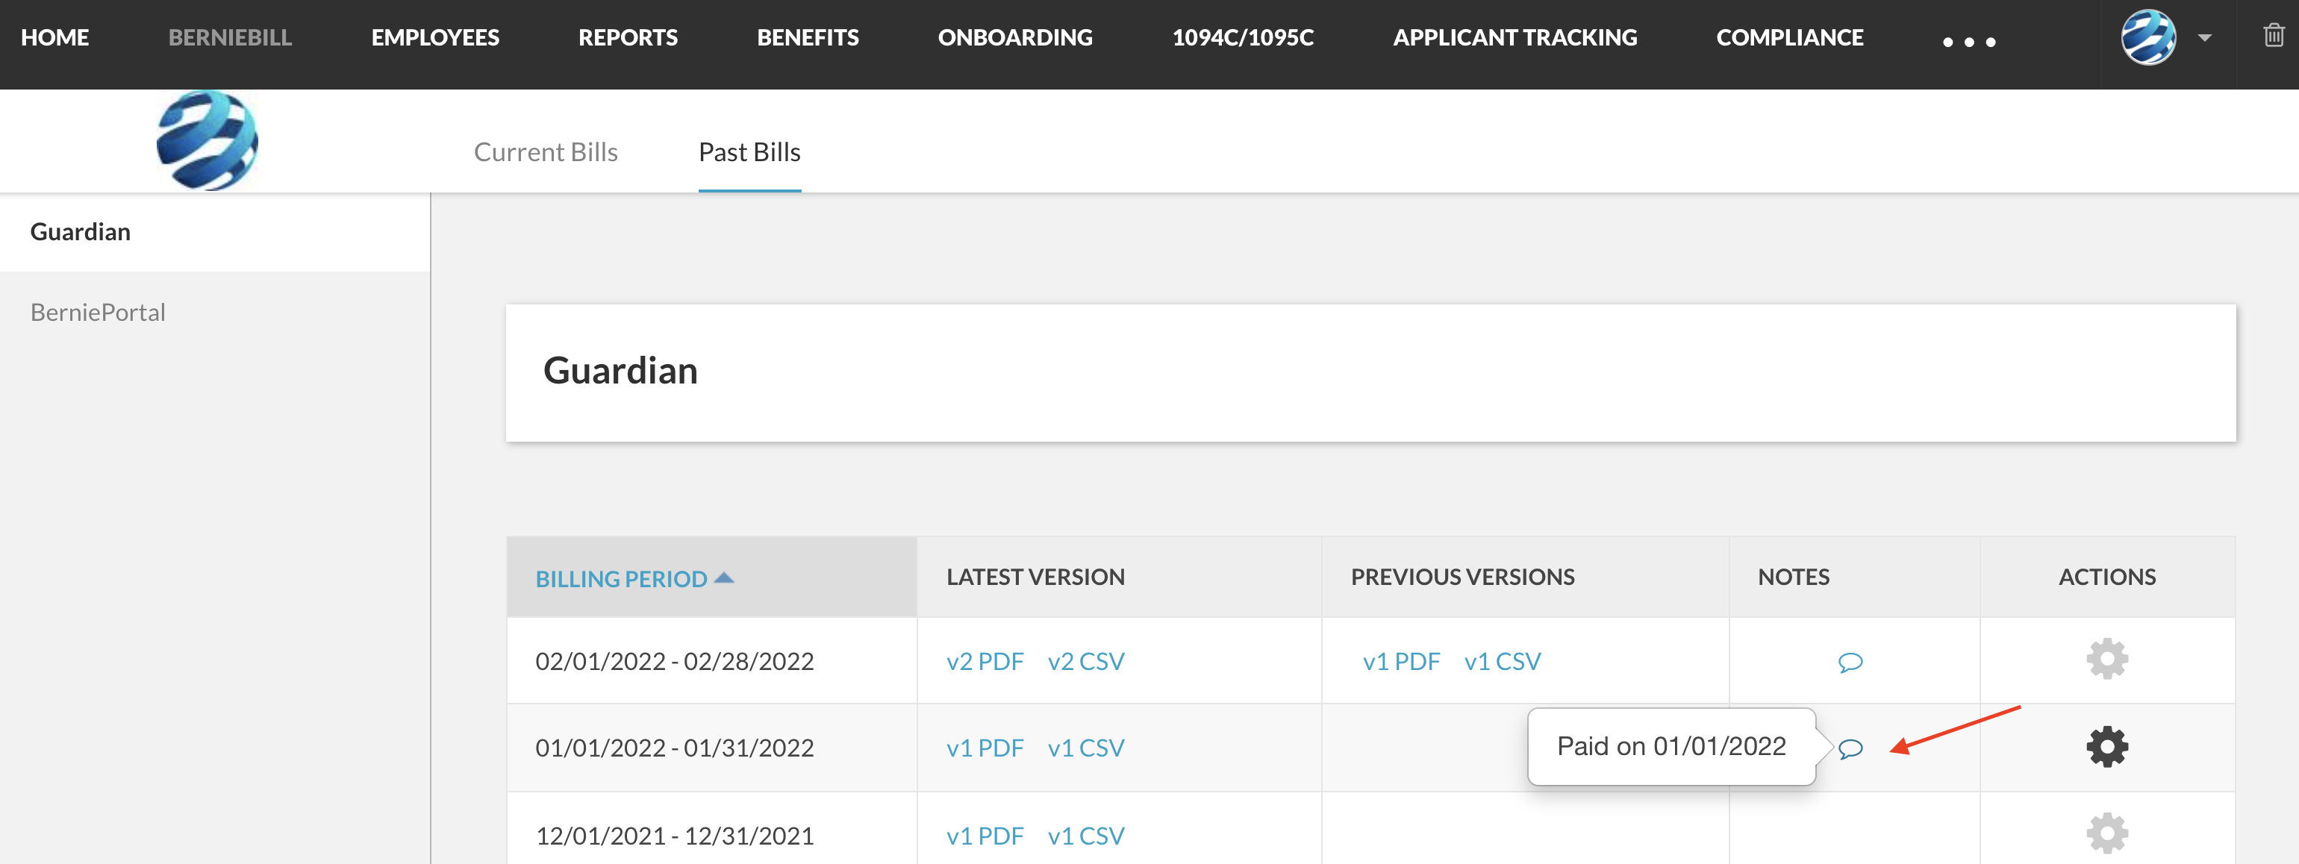
Task: Select Guardian in left sidebar
Action: pos(214,232)
